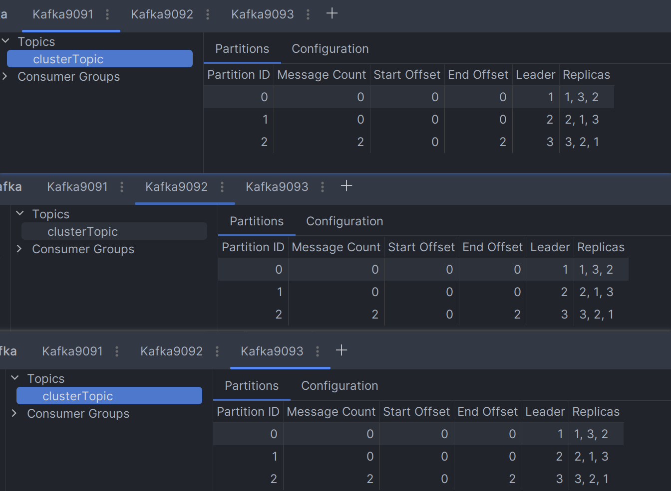Sort by Message Count column in the top panel

pos(322,75)
